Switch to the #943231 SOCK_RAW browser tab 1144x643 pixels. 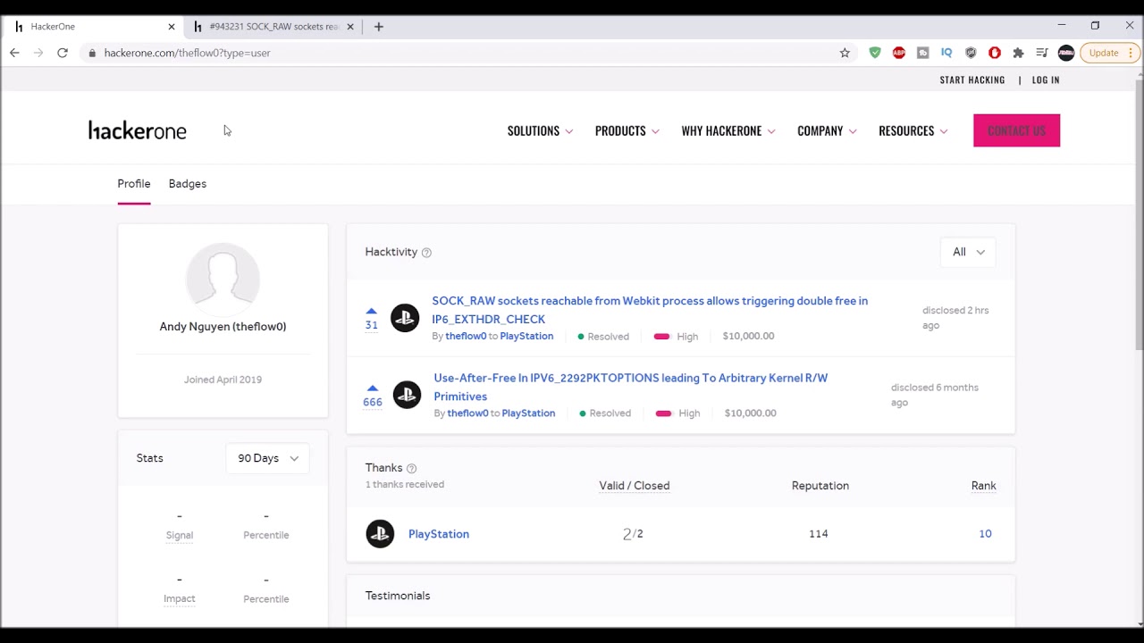coord(273,27)
